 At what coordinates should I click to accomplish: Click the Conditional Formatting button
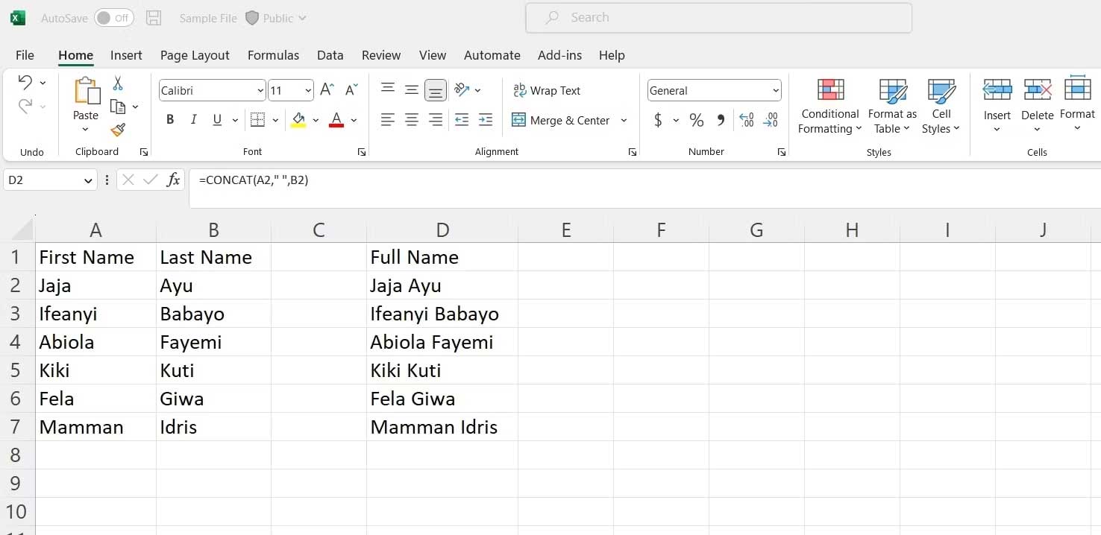[x=829, y=107]
